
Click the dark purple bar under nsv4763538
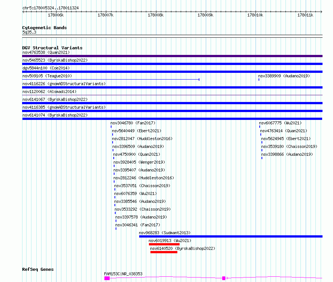pos(172,56)
